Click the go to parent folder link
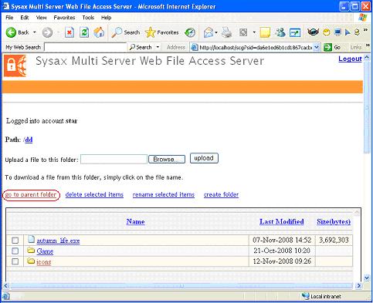Screen dimensions: 373x303 point(31,194)
